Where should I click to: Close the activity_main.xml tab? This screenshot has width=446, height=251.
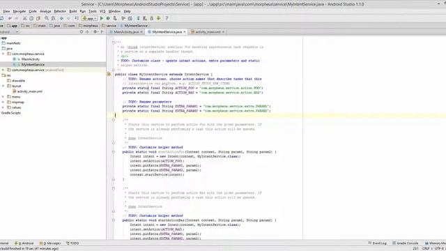[223, 32]
